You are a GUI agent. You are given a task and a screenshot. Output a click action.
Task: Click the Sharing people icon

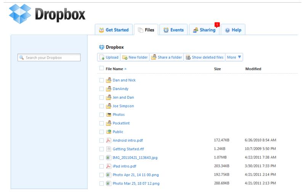196,30
